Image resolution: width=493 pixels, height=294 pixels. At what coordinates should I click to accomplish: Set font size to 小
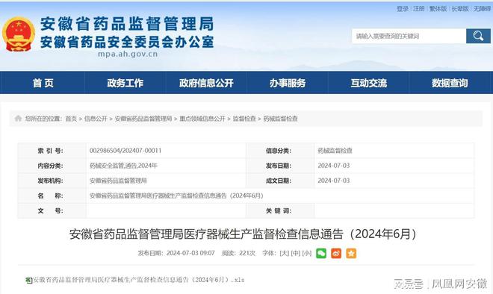[x=307, y=253]
